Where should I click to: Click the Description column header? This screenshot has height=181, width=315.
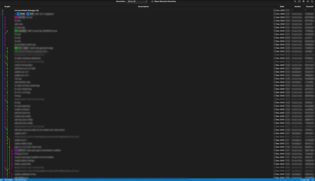[x=143, y=6]
